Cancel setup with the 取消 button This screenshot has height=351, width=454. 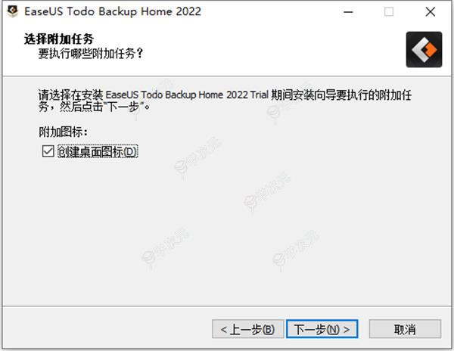pyautogui.click(x=405, y=329)
